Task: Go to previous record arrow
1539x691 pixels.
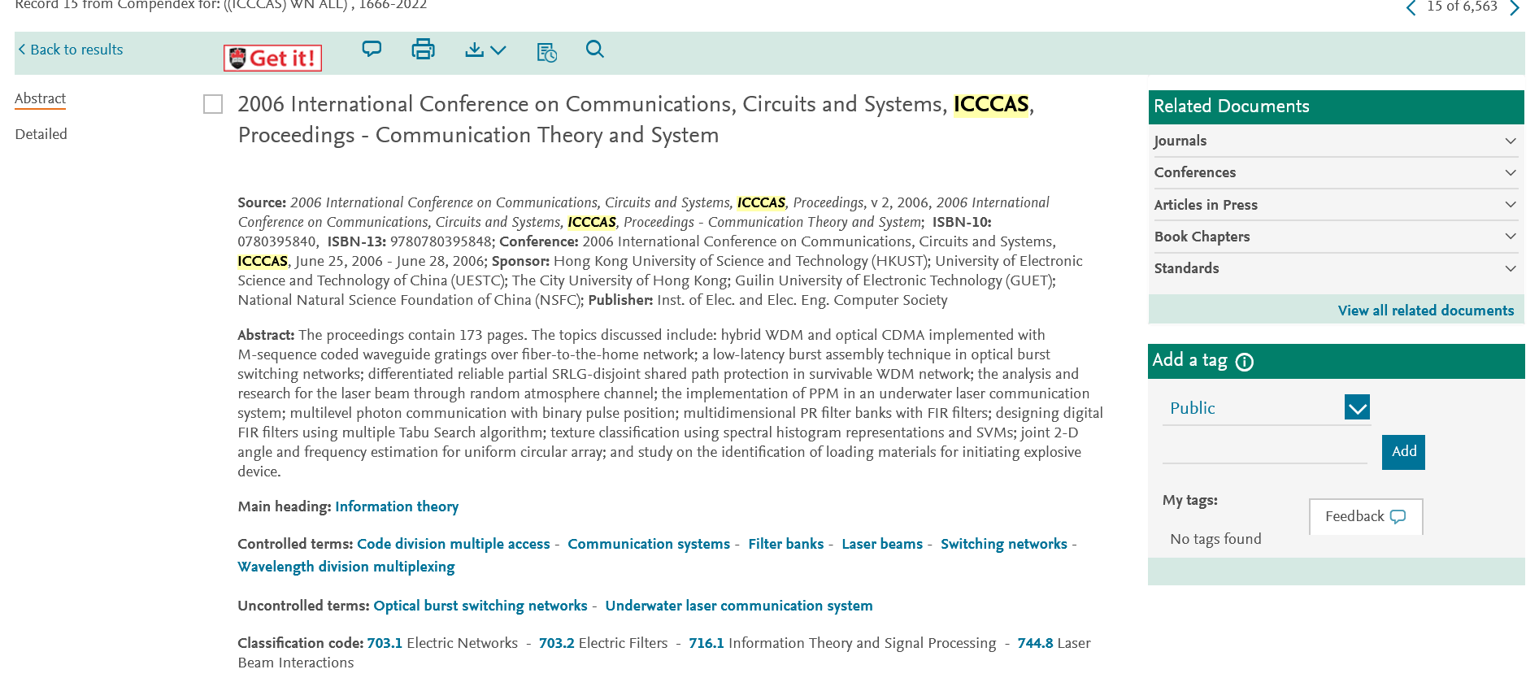Action: coord(1411,7)
